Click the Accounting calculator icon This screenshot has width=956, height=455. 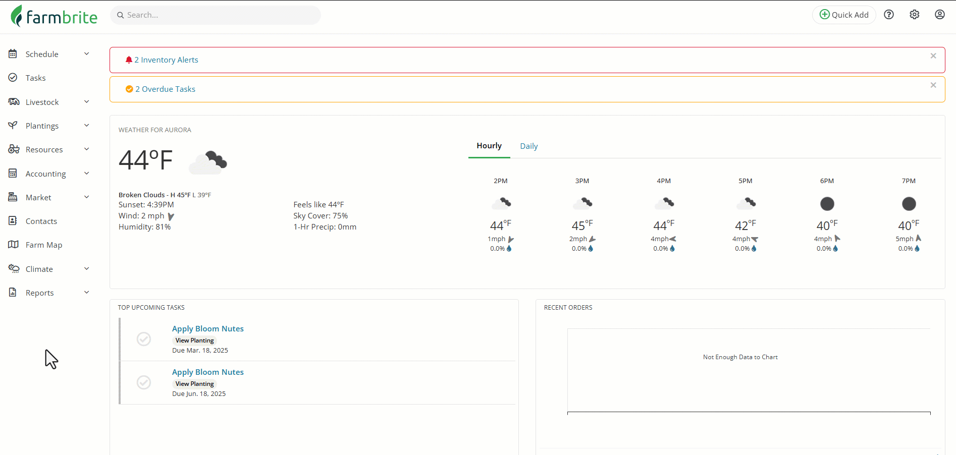click(x=13, y=174)
